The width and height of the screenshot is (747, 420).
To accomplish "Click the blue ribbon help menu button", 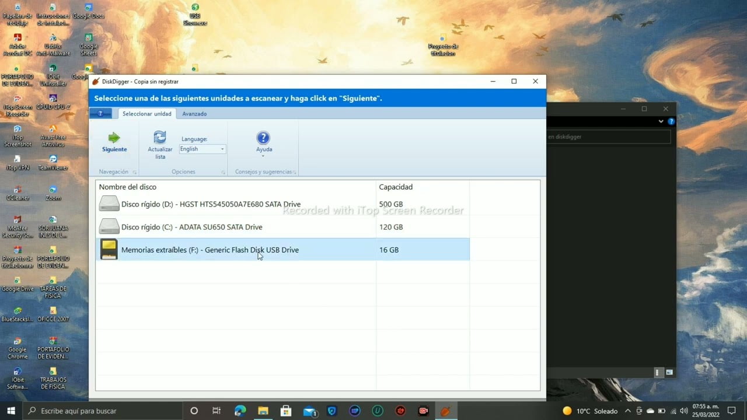I will point(100,113).
